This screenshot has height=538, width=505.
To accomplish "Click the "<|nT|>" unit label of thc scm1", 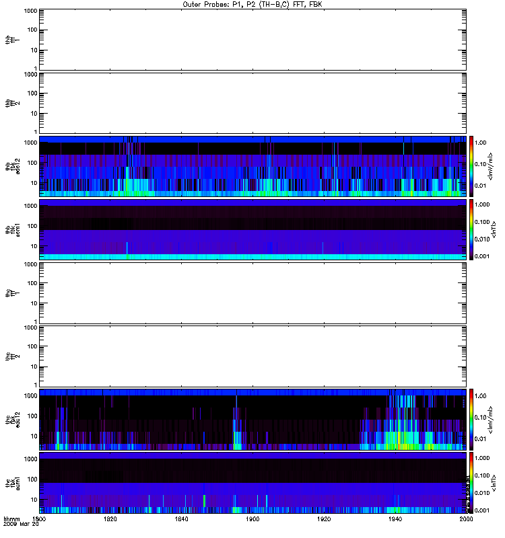I will pyautogui.click(x=494, y=483).
